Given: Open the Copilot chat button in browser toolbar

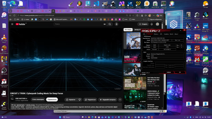Looking at the screenshot, I should [159, 15].
